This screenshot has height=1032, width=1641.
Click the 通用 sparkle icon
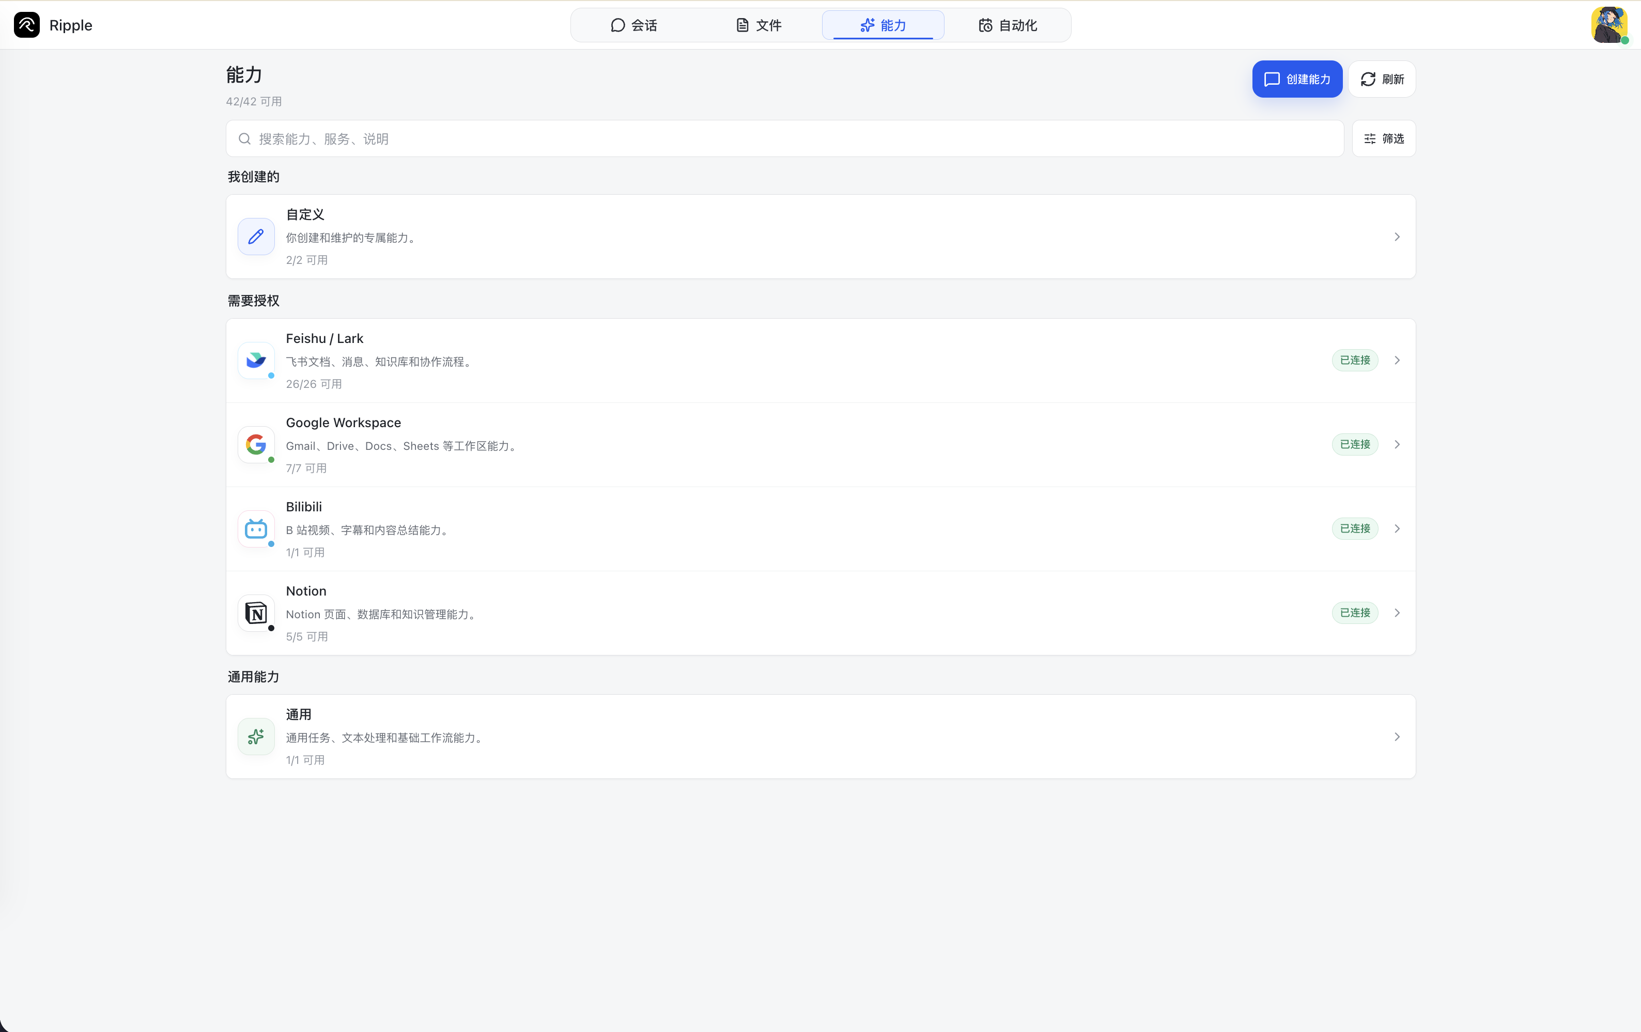[256, 737]
